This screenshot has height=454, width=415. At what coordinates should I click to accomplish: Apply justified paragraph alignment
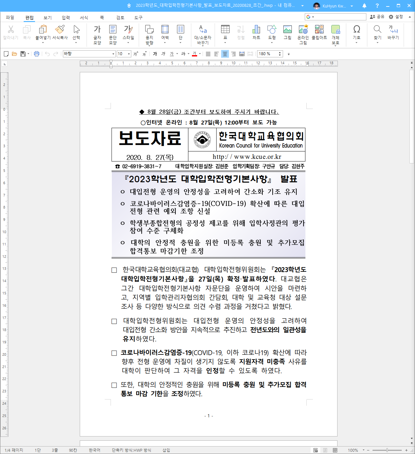click(208, 54)
